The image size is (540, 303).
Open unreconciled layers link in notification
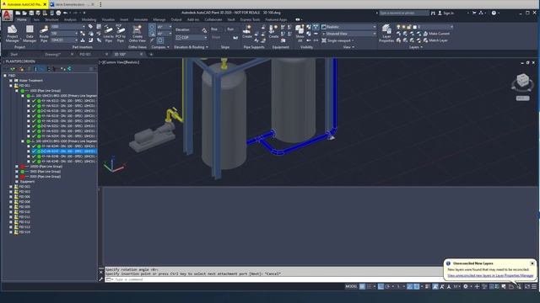[x=490, y=275]
